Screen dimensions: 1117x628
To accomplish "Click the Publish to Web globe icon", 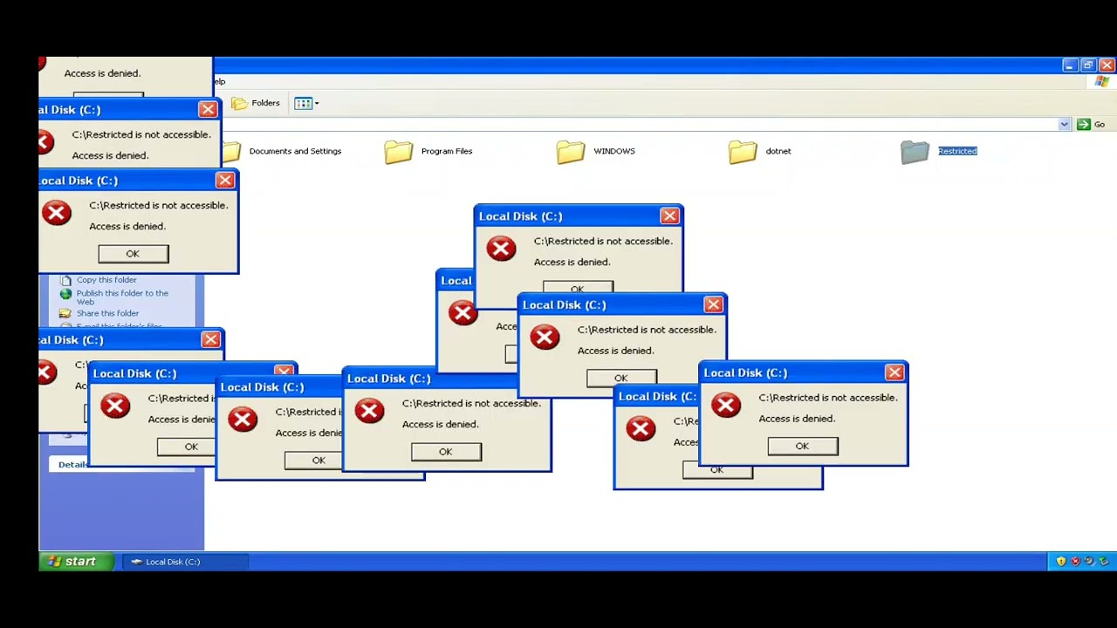I will pyautogui.click(x=65, y=294).
